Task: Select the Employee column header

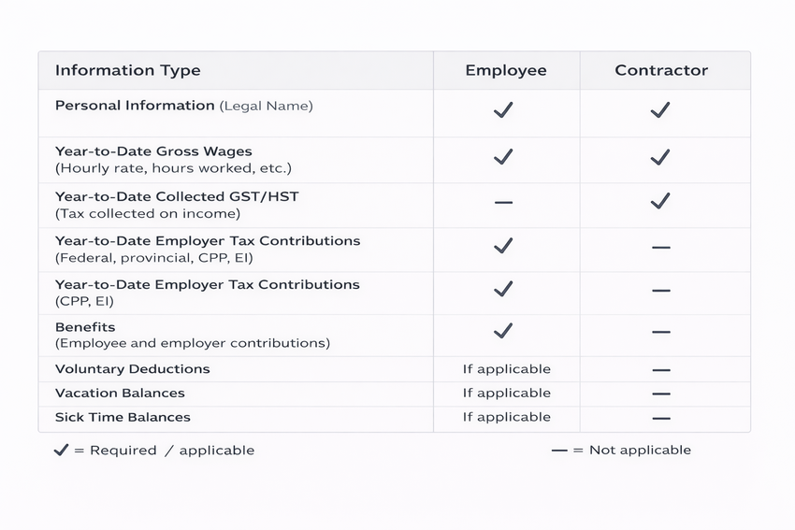Action: (x=506, y=70)
